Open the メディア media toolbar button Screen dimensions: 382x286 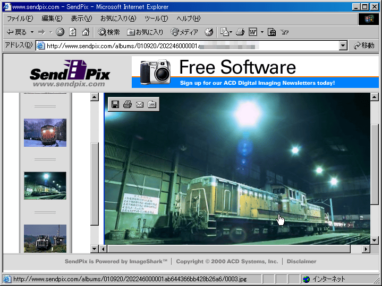184,32
